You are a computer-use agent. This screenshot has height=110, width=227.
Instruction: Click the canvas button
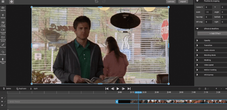171,2
